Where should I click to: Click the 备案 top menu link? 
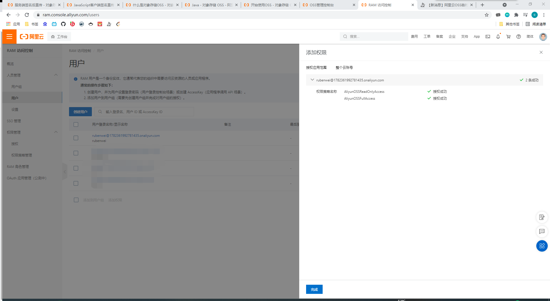[x=439, y=37]
